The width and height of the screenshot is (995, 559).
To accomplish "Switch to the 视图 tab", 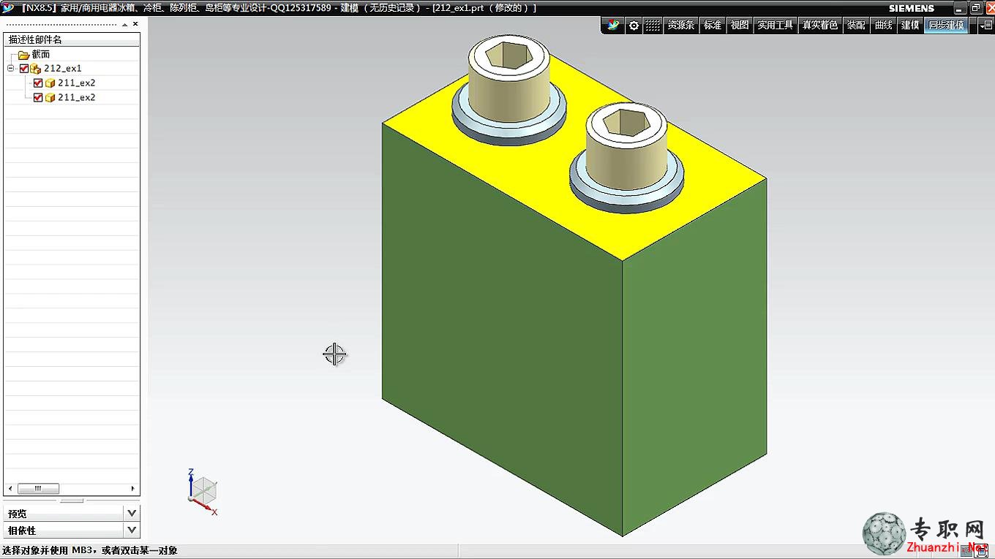I will tap(740, 25).
